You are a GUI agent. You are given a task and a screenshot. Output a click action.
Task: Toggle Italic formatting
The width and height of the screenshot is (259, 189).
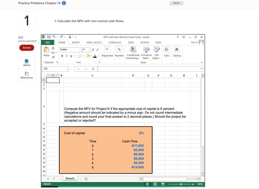tap(66, 56)
